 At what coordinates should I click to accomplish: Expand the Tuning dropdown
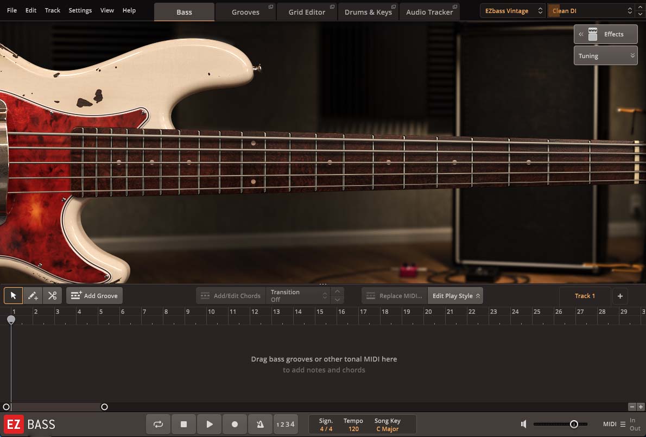coord(605,55)
